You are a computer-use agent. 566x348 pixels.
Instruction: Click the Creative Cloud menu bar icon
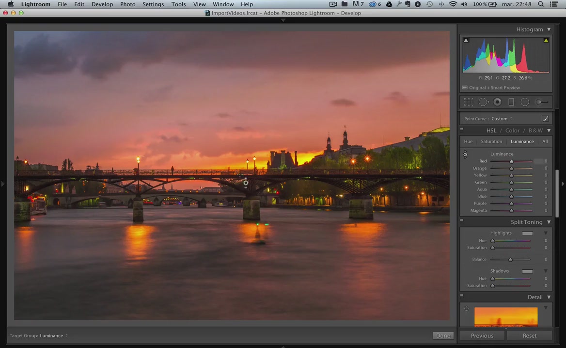click(x=373, y=4)
